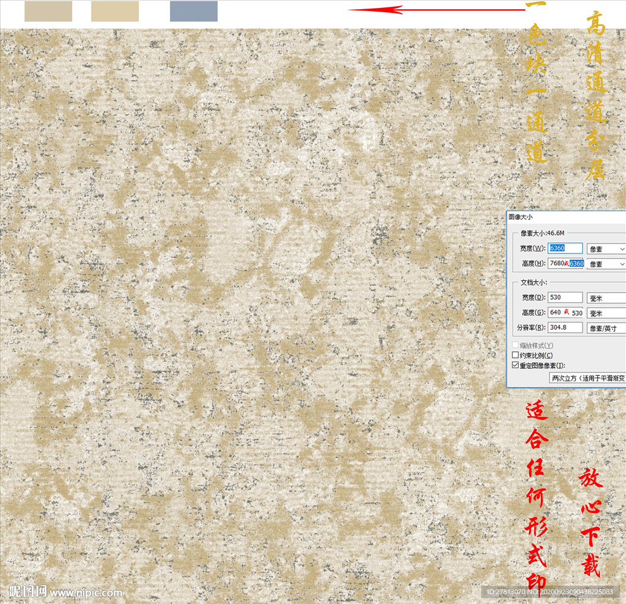Uncheck the 重定图像像素 checkbox

tap(515, 365)
